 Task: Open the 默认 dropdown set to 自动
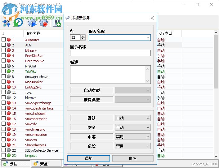tap(133, 118)
